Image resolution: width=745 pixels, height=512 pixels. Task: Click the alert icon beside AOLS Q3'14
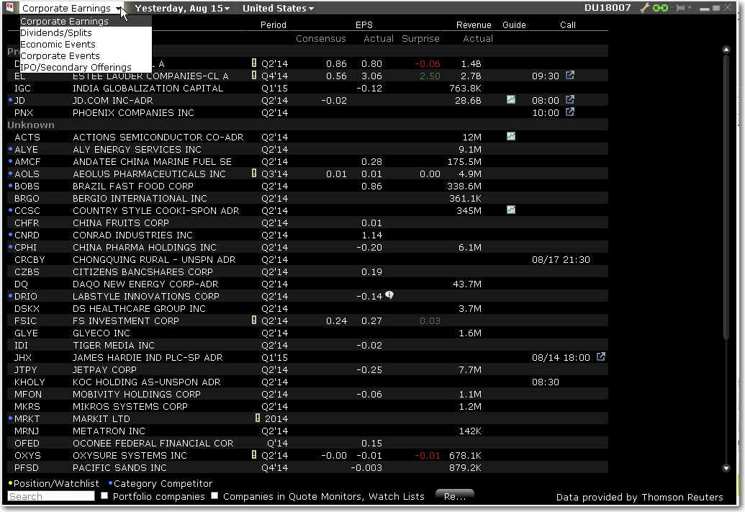pyautogui.click(x=254, y=173)
